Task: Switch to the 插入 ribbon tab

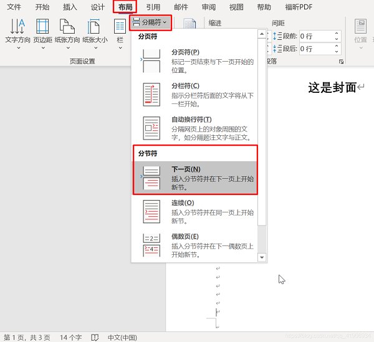Action: point(70,7)
